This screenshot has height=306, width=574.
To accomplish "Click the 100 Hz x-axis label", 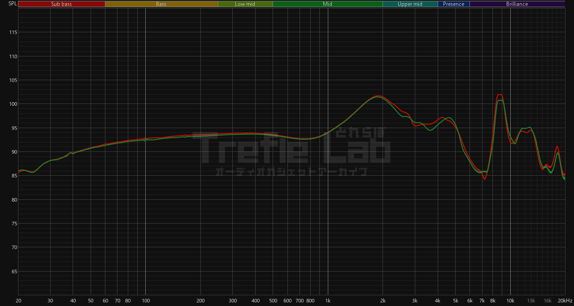I will (x=145, y=300).
